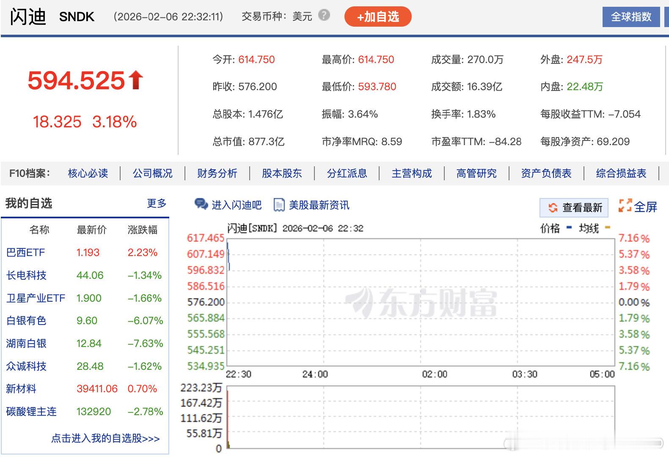Click the 闪迪 stock name heading
Screen dimensions: 669x457
(x=28, y=17)
